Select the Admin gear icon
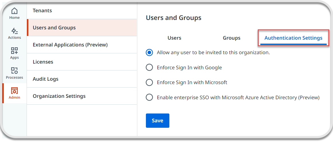The image size is (333, 142). (x=14, y=91)
